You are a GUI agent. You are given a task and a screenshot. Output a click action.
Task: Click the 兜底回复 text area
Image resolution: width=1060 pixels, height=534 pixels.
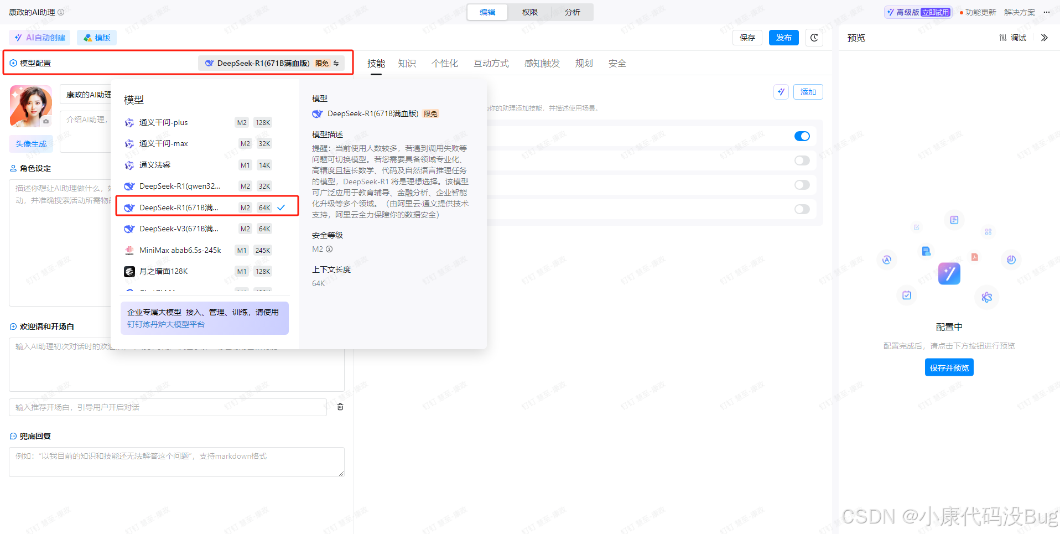(x=176, y=462)
